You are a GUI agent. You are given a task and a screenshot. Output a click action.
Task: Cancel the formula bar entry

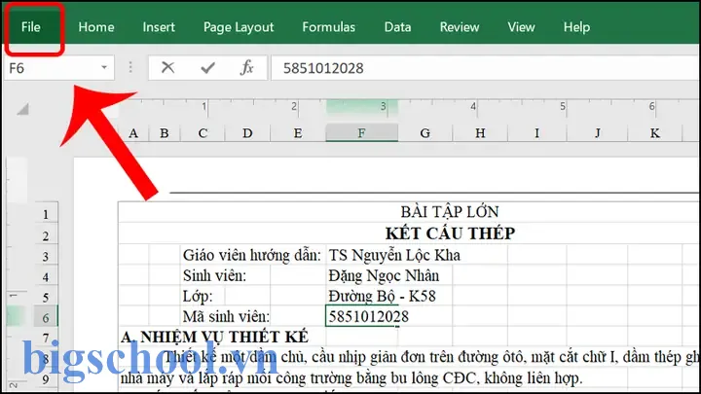[x=167, y=68]
